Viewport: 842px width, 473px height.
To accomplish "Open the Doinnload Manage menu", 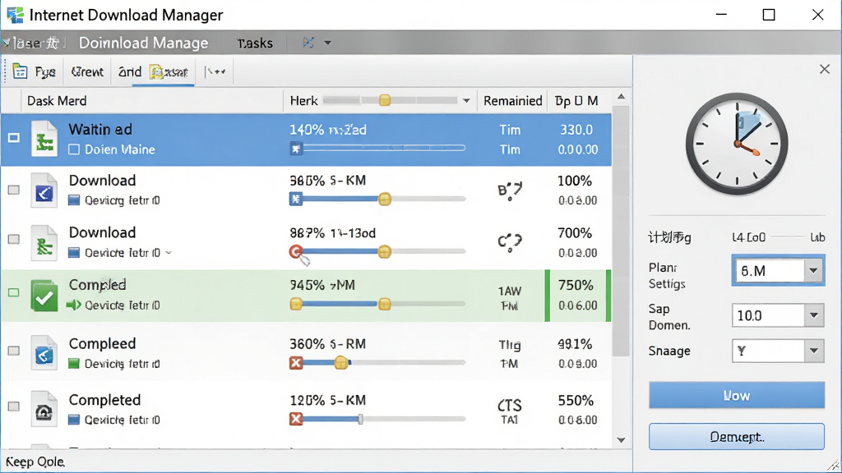I will click(x=143, y=43).
